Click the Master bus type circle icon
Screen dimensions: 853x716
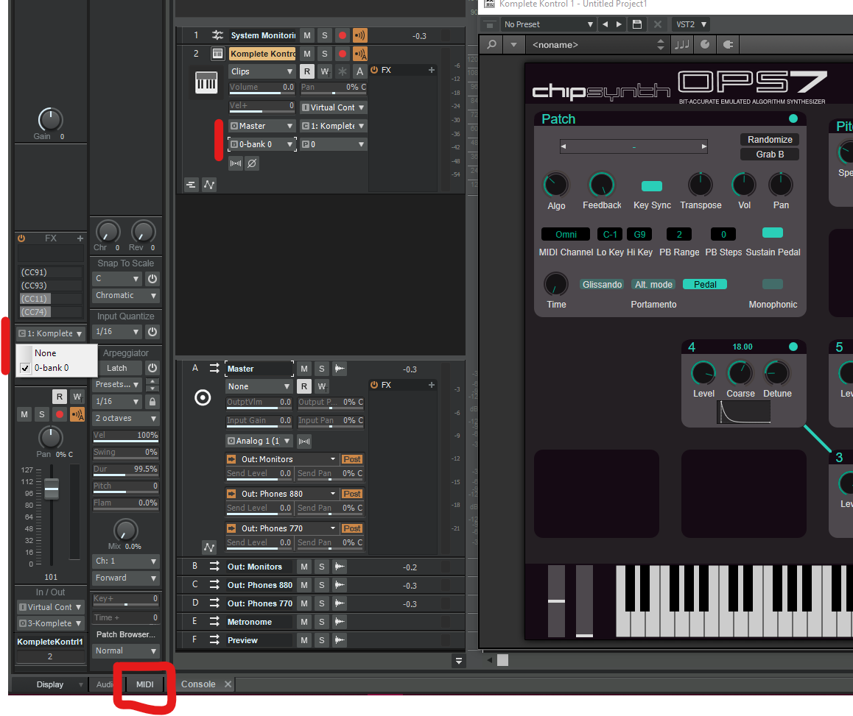203,397
